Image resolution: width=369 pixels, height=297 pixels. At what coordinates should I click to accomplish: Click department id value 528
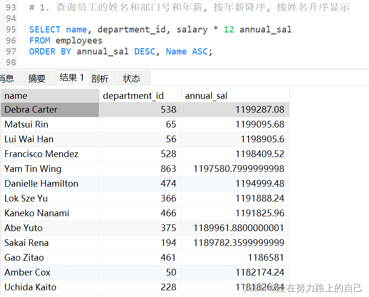click(140, 154)
